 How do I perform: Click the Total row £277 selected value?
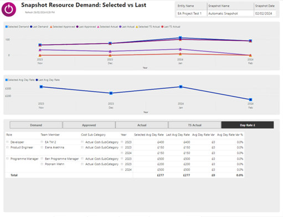[x=161, y=175]
